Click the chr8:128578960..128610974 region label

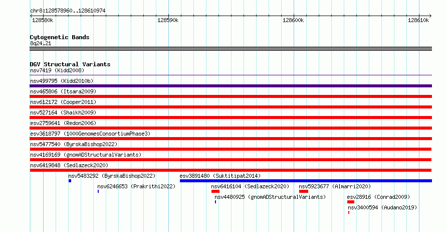point(68,11)
